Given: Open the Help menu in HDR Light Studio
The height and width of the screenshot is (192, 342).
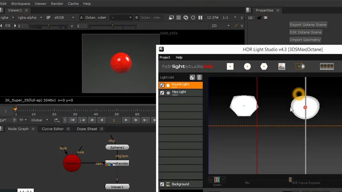Looking at the screenshot, I should pos(179,58).
